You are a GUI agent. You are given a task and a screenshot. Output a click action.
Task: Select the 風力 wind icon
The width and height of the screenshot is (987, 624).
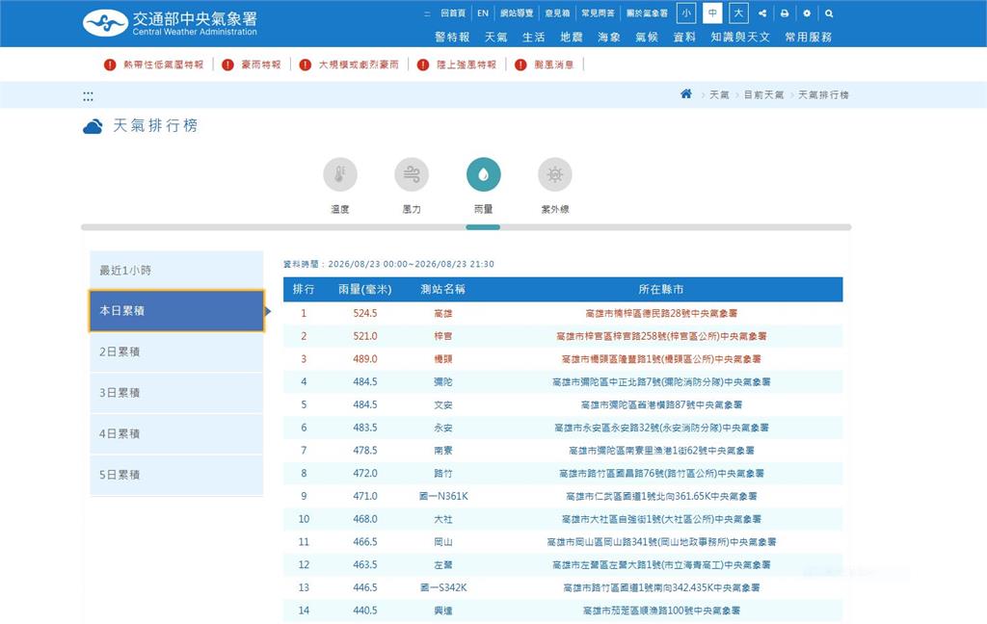(412, 174)
